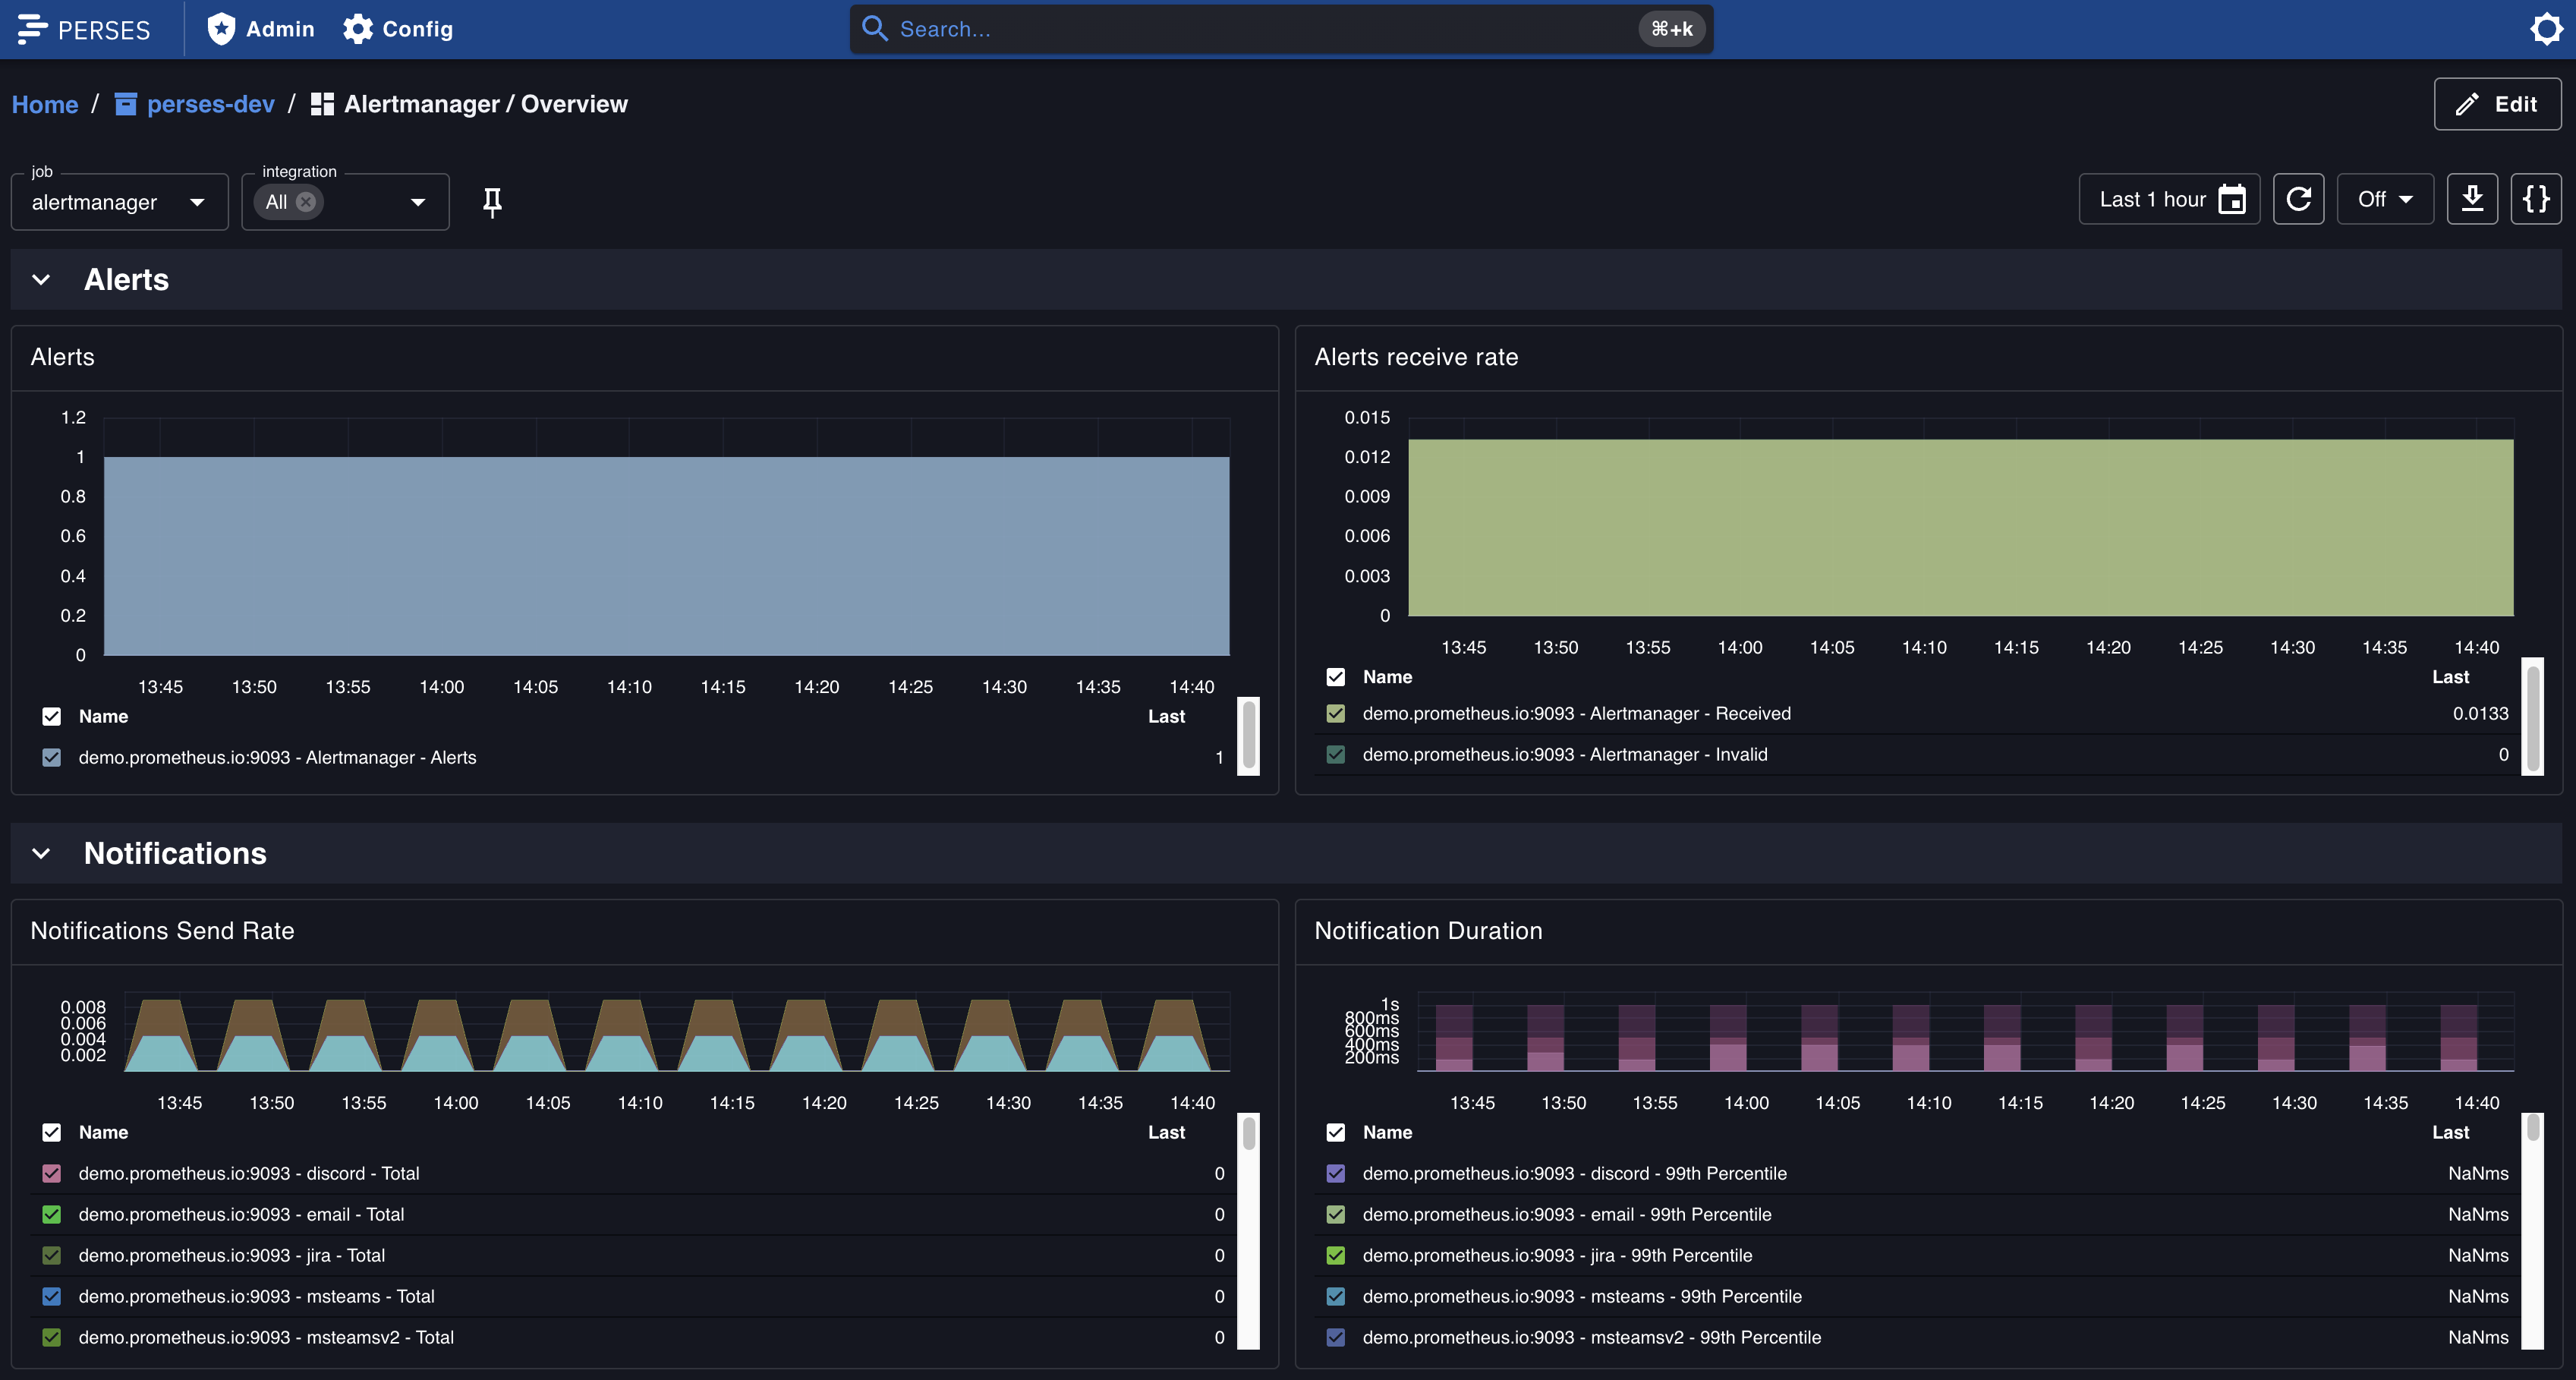The image size is (2576, 1380).
Task: Go to perses-dev project link
Action: click(210, 104)
